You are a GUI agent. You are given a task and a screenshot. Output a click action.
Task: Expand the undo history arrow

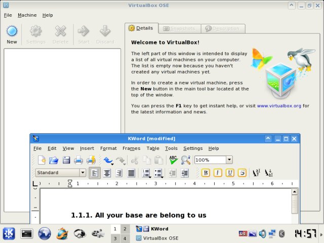pyautogui.click(x=112, y=164)
